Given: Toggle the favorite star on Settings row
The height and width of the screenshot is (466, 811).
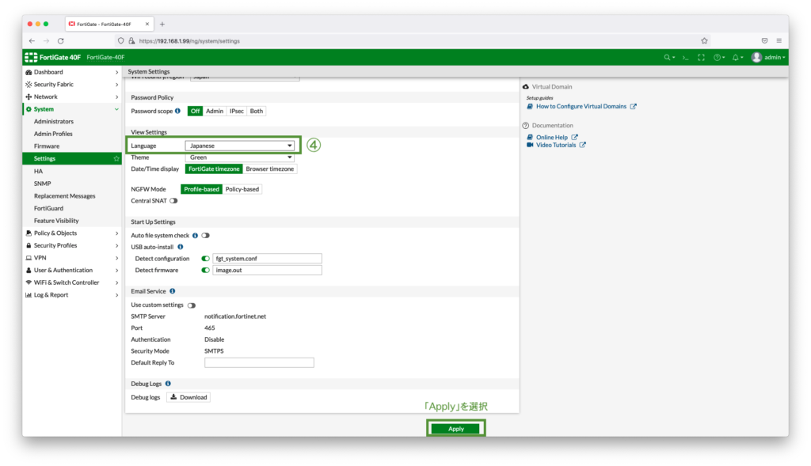Looking at the screenshot, I should click(116, 158).
